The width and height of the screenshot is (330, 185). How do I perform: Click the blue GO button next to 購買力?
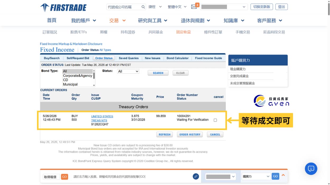[275, 176]
